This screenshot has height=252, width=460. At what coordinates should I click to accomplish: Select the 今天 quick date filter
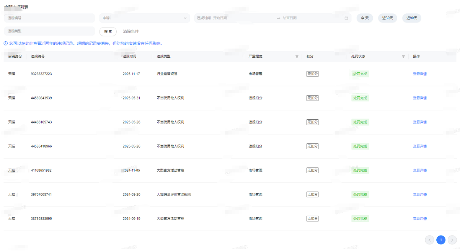[364, 18]
